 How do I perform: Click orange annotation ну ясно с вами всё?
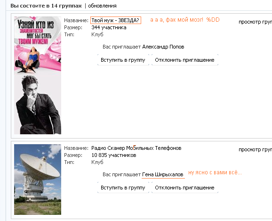[215, 172]
